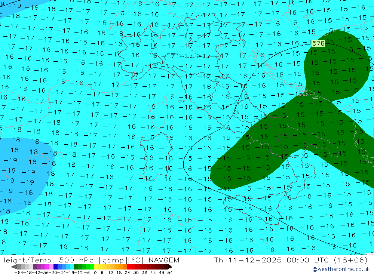
Task: Select the orange swatch at 18 on the legend
Action: tap(121, 267)
